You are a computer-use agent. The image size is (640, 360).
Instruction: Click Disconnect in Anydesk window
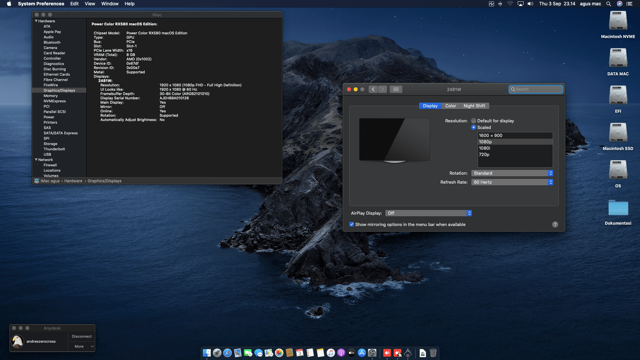[82, 336]
